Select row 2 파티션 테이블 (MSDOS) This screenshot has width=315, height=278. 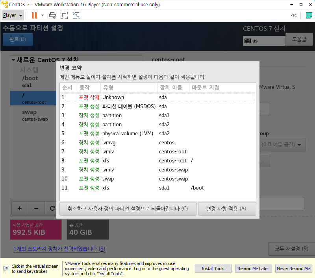coord(158,106)
